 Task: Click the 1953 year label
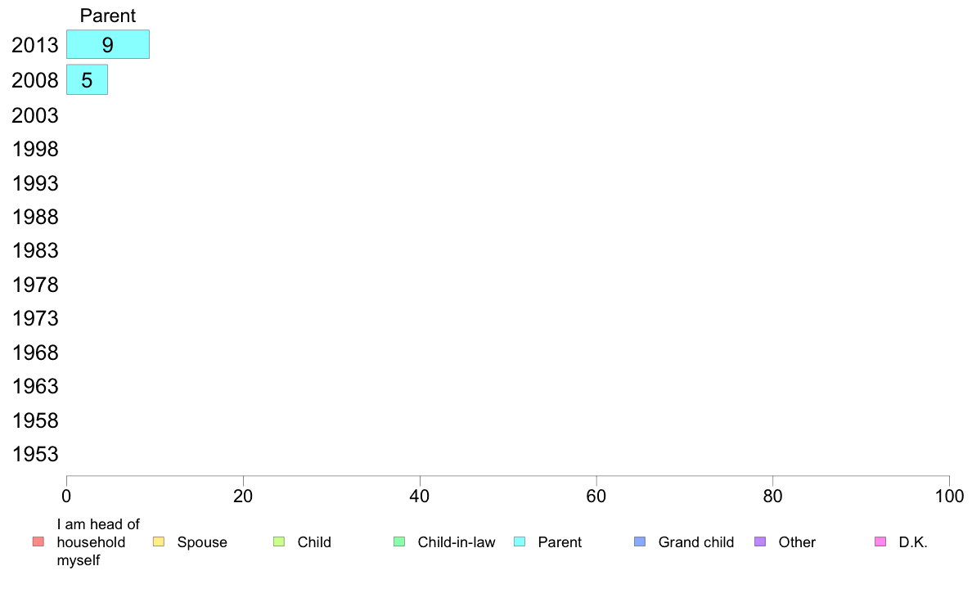[x=34, y=454]
